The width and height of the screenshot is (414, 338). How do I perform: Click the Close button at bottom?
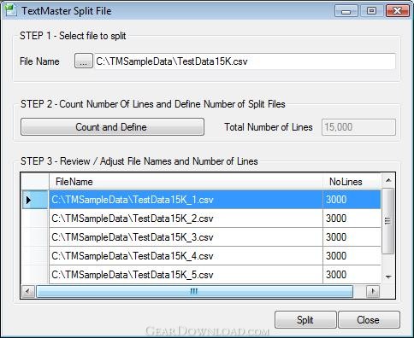(x=369, y=320)
